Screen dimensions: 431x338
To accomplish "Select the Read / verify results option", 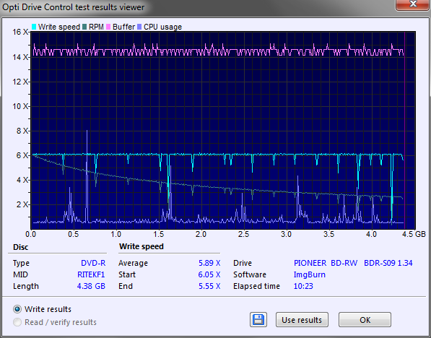I will (x=17, y=322).
